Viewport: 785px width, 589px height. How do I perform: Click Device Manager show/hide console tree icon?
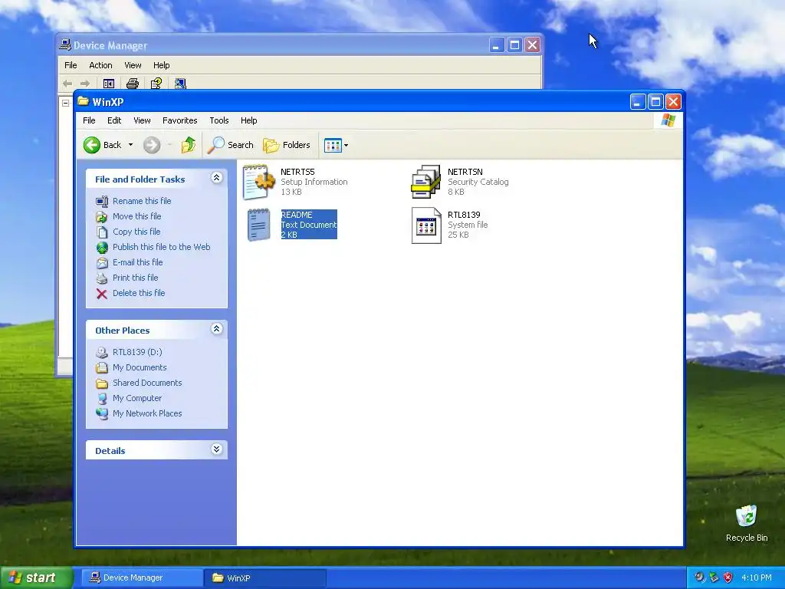pos(109,84)
